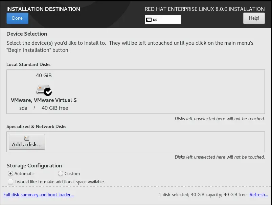272x205 pixels.
Task: Click the Refresh... link
Action: coord(259,194)
